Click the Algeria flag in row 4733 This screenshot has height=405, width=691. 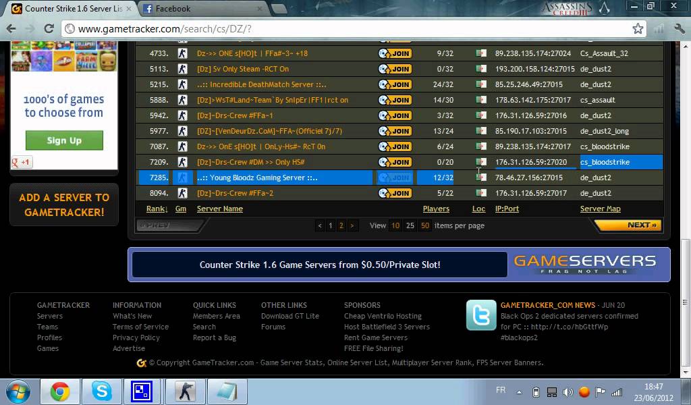[481, 53]
